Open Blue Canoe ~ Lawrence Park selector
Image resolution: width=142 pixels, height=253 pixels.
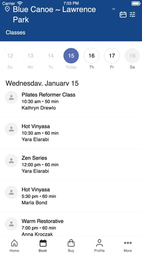pos(54,15)
